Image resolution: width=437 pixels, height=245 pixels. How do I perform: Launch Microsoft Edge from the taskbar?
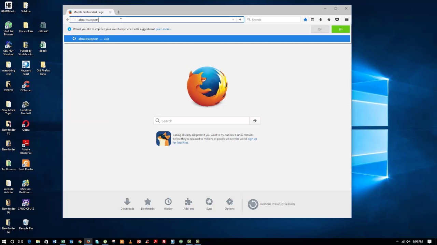[29, 242]
